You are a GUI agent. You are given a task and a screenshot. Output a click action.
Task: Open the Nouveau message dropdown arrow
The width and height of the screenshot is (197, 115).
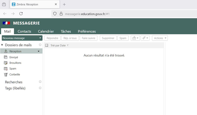(40, 38)
